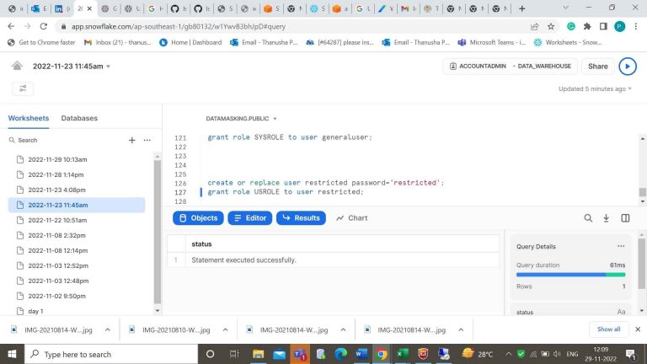This screenshot has height=364, width=647.
Task: Open Query Details more options menu
Action: pos(621,246)
